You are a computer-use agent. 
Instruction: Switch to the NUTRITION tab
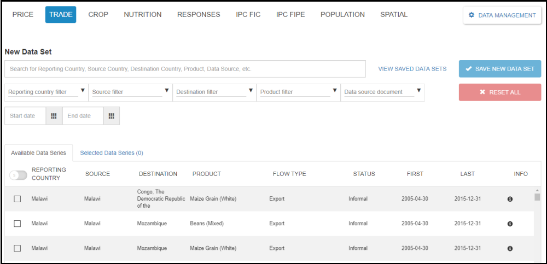[142, 15]
